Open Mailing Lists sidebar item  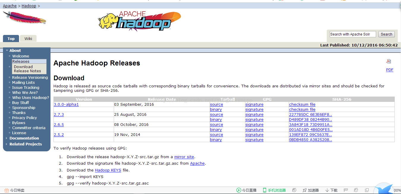click(x=23, y=82)
